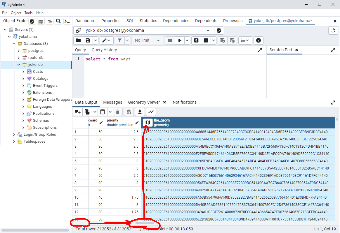The height and width of the screenshot is (233, 340).
Task: Click the Open File folder icon
Action: (78, 40)
